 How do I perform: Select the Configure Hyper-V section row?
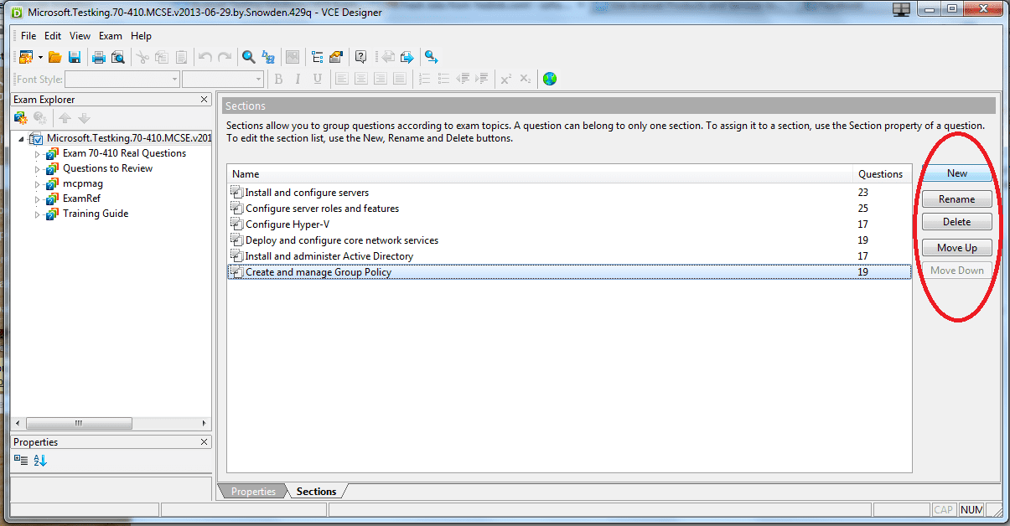[x=569, y=224]
